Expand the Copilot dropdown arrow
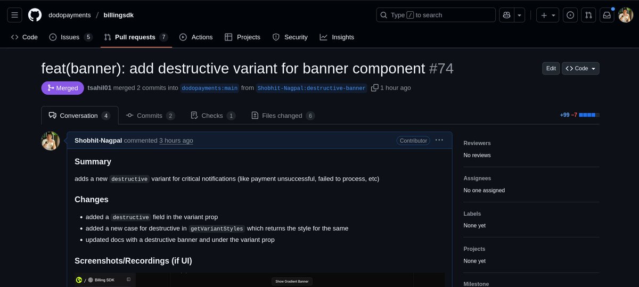The width and height of the screenshot is (639, 287). 519,15
